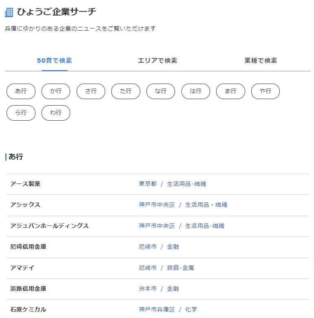Click 尼崎市 area in アマテイ row
This screenshot has height=318, width=314.
point(148,268)
